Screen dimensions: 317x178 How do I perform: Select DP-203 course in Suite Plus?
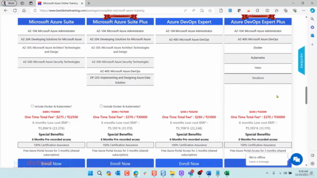coord(120,80)
